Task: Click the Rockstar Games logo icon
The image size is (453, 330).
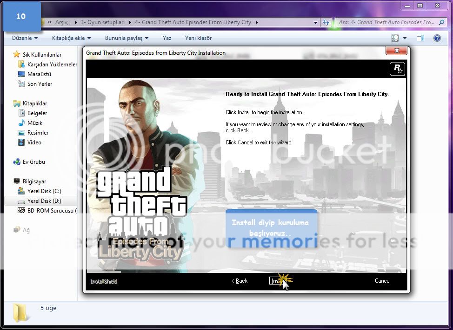Action: click(x=397, y=69)
